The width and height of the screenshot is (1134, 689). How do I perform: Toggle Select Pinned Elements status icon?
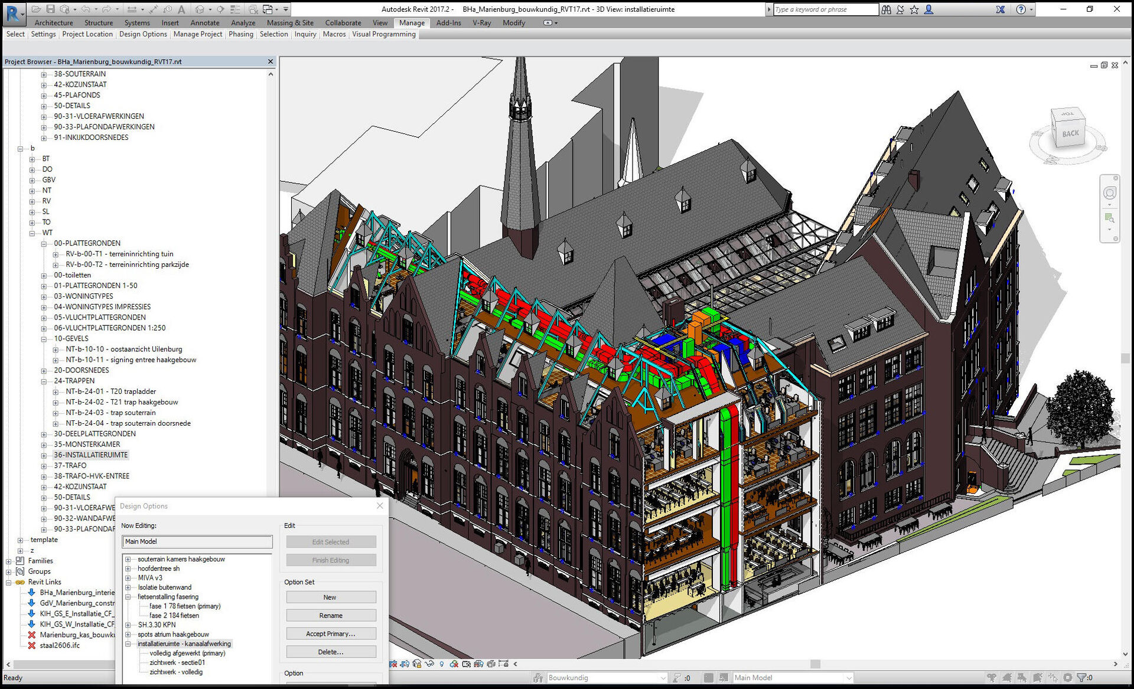1022,678
